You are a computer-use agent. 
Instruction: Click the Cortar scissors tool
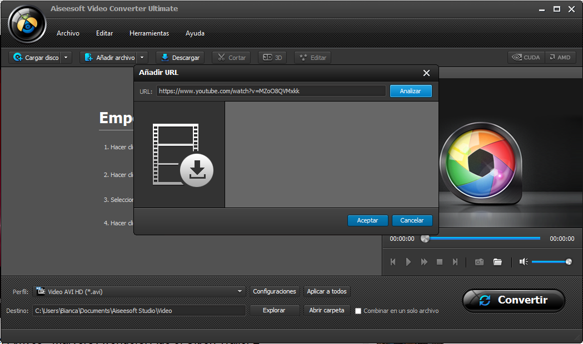pos(231,58)
